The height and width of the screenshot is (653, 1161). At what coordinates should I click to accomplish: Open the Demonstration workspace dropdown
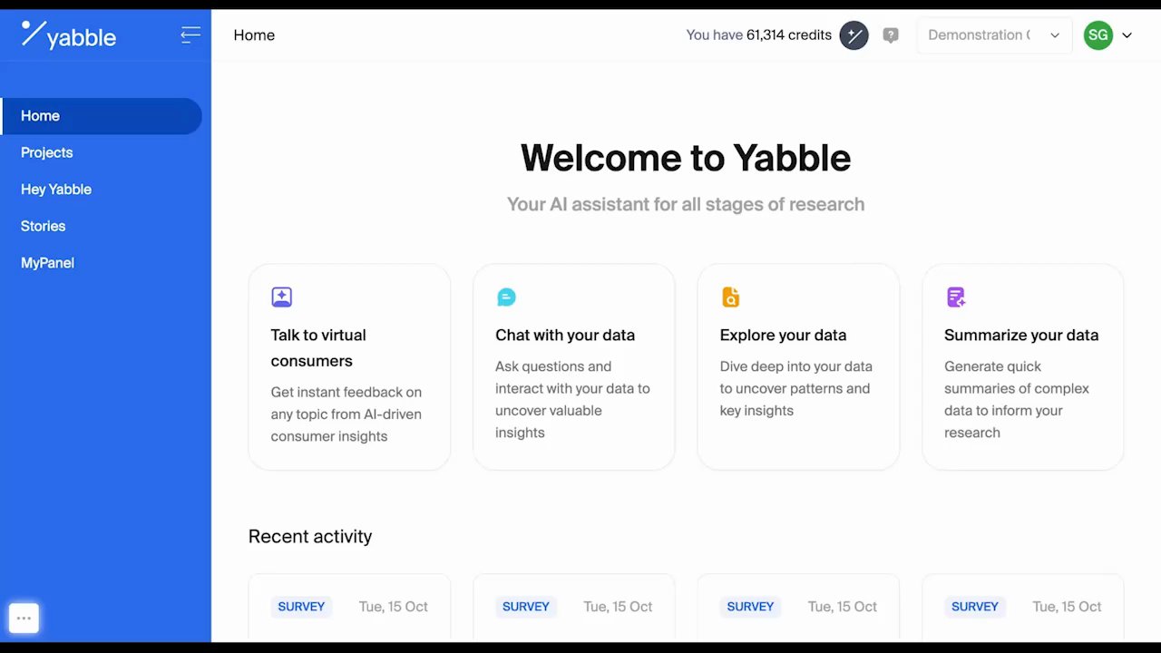pyautogui.click(x=994, y=35)
